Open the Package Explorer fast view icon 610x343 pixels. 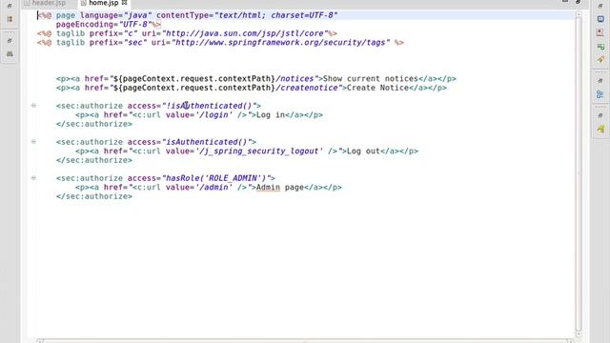pyautogui.click(x=10, y=19)
